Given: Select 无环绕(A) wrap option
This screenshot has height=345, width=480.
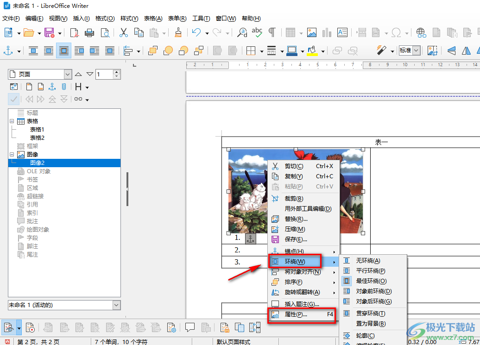Looking at the screenshot, I should [x=373, y=261].
